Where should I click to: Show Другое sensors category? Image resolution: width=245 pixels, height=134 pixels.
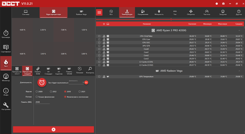[239, 13]
